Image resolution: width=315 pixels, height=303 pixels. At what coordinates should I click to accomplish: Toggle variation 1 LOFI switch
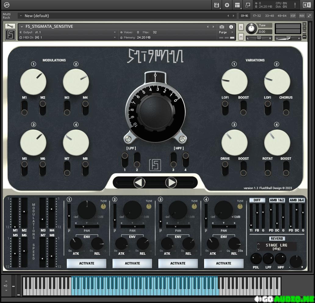click(x=225, y=108)
